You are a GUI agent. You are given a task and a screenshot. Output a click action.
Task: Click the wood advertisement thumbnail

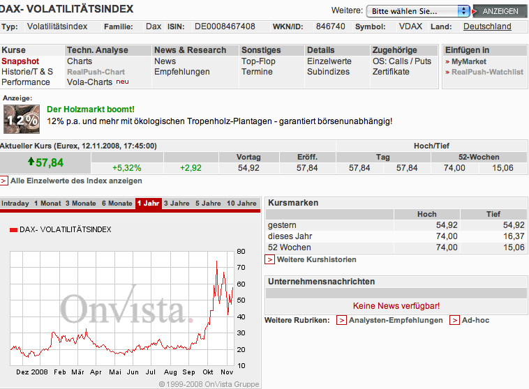coord(22,119)
